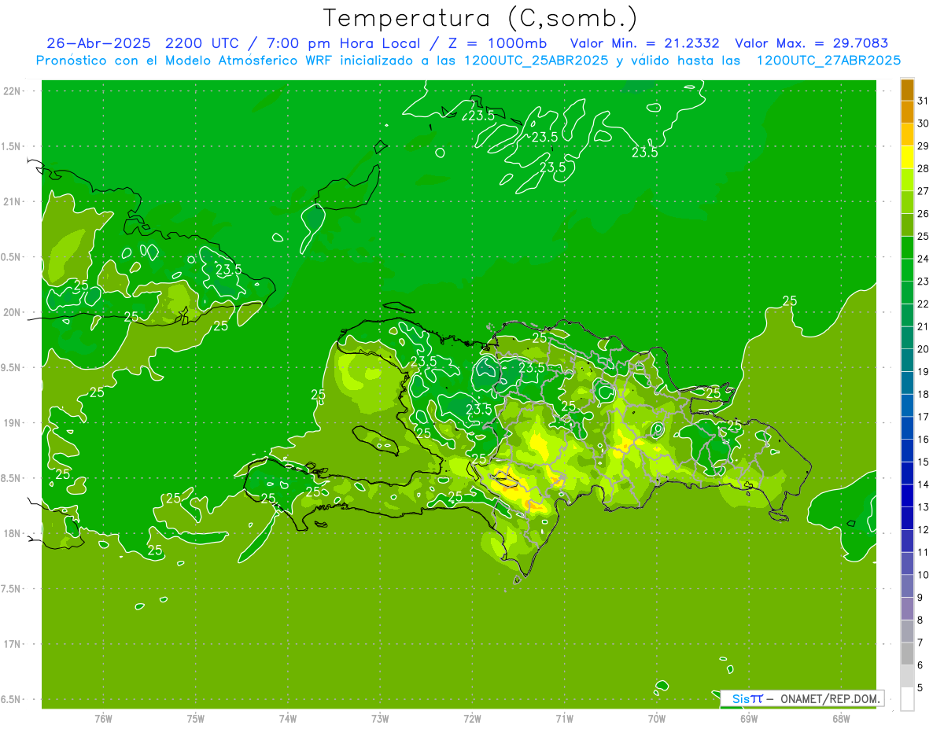Click the "20N" latitude label
Viewport: 944px width, 729px height.
point(13,312)
